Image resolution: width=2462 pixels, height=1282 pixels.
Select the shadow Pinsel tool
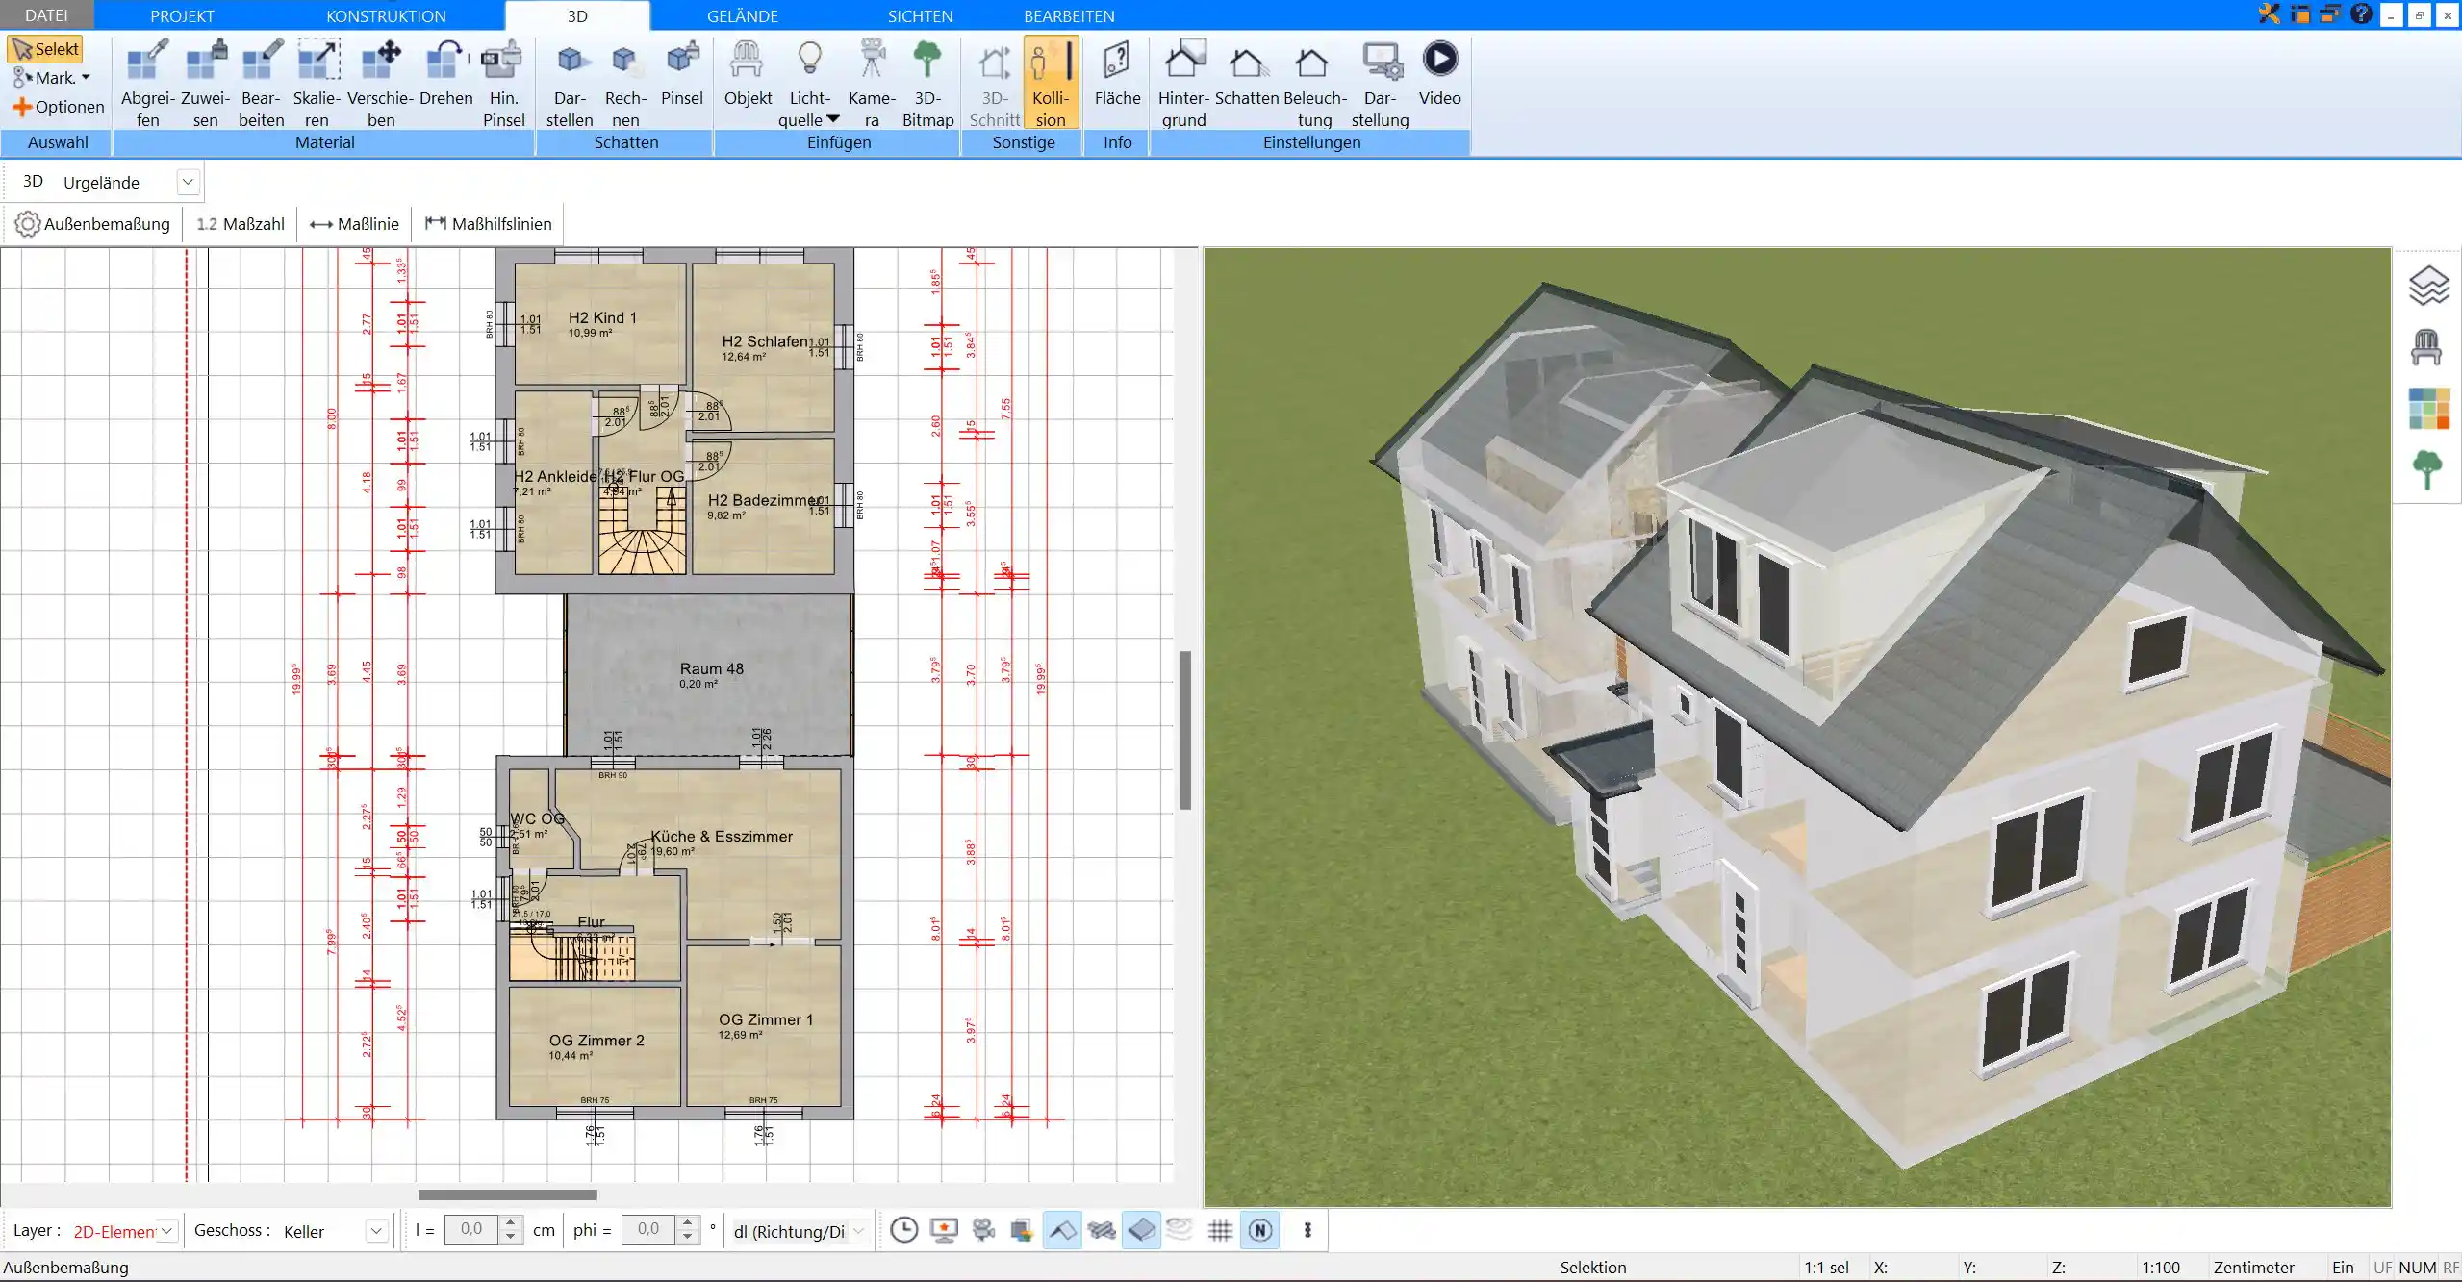[682, 73]
